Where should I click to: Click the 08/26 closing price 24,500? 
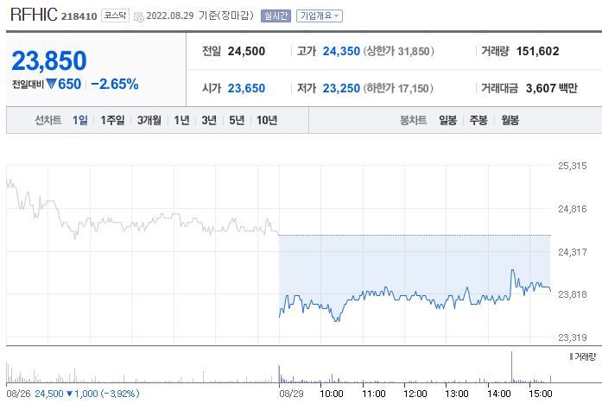coord(49,394)
